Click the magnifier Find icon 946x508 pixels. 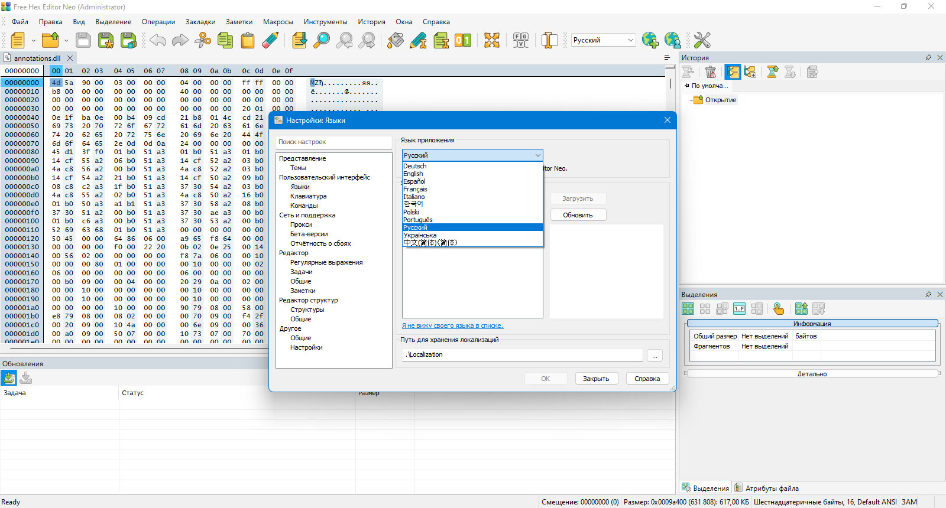pyautogui.click(x=322, y=40)
